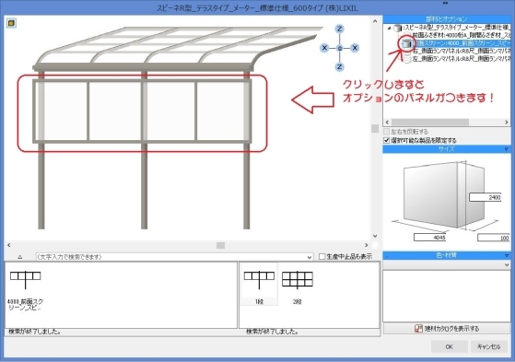Click the width field showing 4045

[429, 237]
